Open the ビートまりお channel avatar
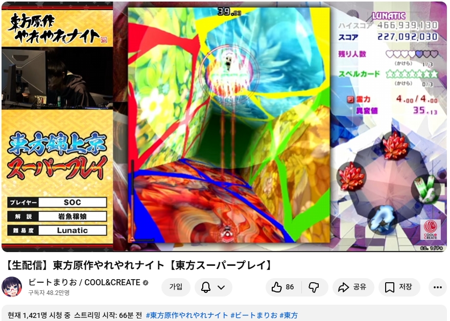Viewport: 450px width, 321px height. (12, 287)
